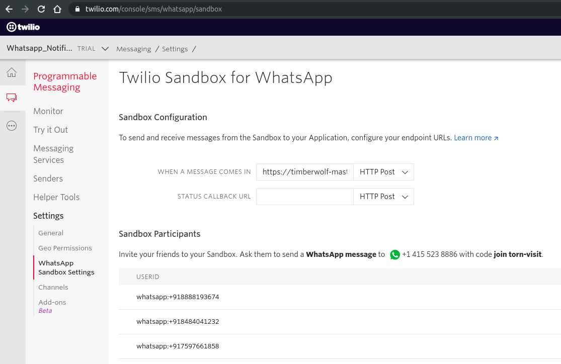Go back with the browser back arrow
This screenshot has width=561, height=364.
pos(9,9)
